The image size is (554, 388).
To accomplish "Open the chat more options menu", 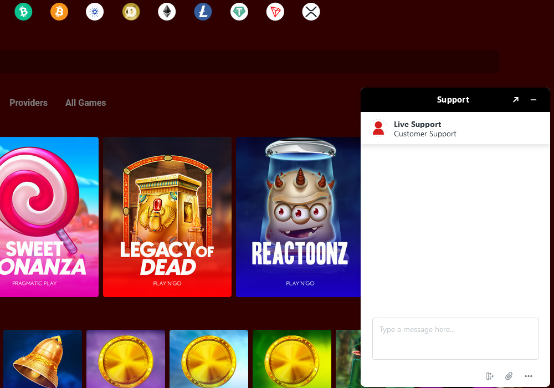I will [x=529, y=376].
